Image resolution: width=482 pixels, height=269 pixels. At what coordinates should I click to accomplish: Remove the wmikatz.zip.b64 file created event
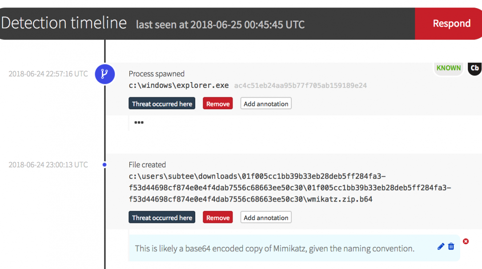[x=218, y=218]
